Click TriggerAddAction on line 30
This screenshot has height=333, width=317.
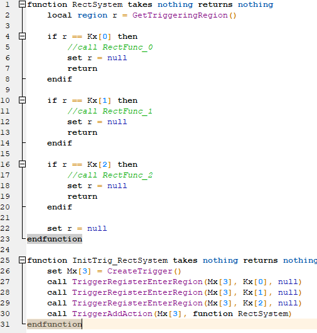(x=112, y=314)
